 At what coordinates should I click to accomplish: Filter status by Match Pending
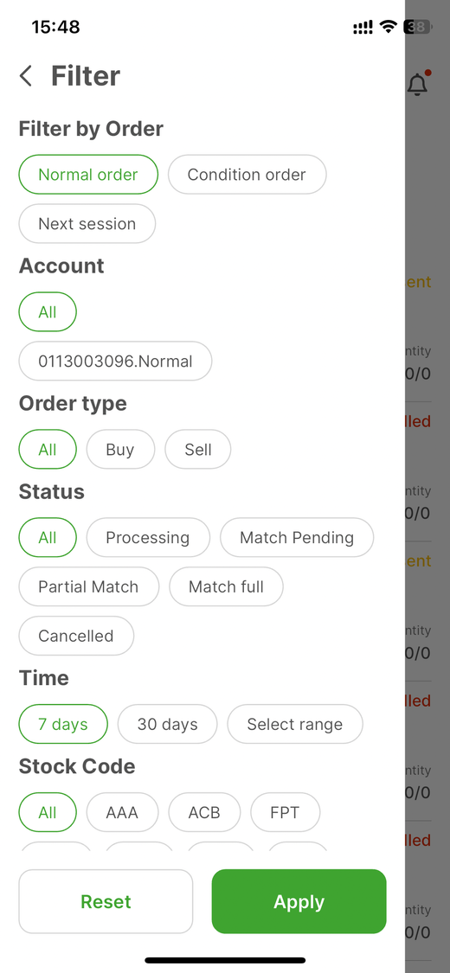(x=297, y=537)
